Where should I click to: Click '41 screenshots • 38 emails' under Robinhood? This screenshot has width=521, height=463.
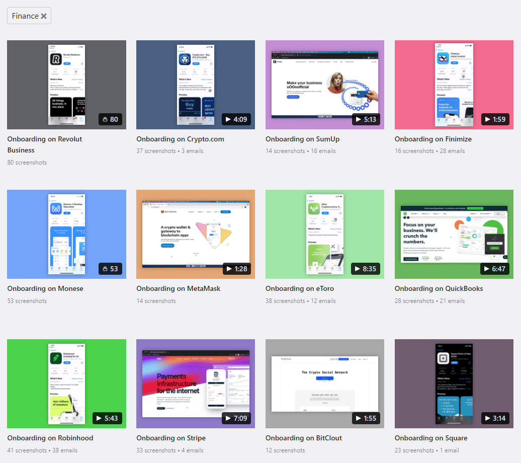42,450
